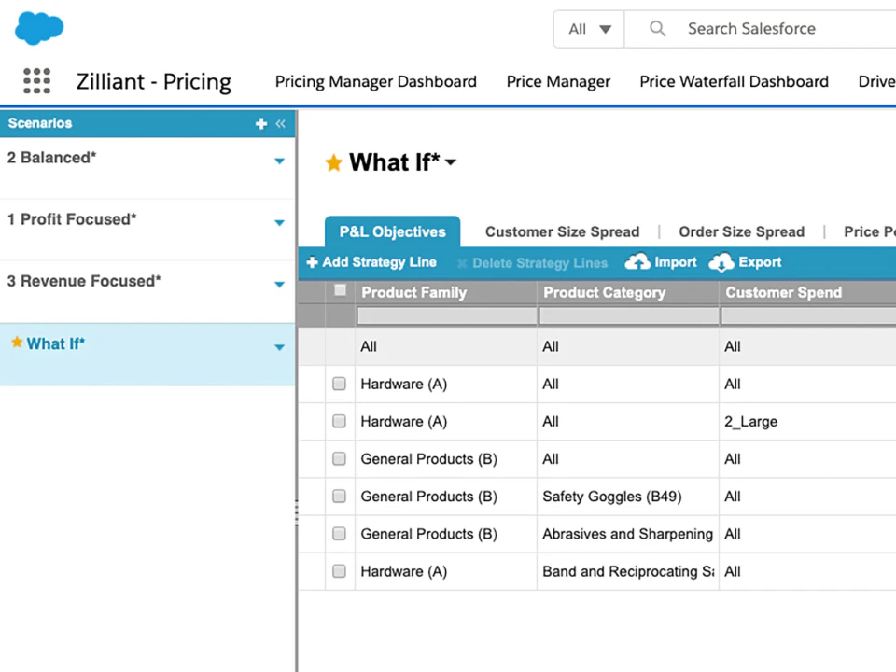Open the What If* title dropdown menu
Viewport: 896px width, 672px height.
[x=452, y=163]
